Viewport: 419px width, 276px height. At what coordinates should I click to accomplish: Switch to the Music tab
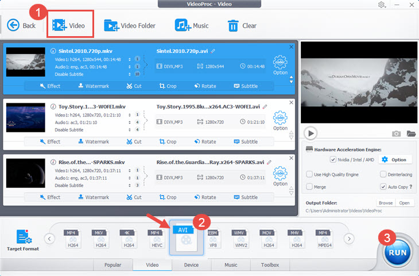point(231,265)
